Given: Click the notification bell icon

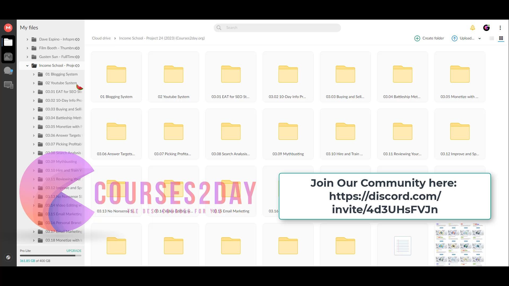Looking at the screenshot, I should pyautogui.click(x=472, y=28).
